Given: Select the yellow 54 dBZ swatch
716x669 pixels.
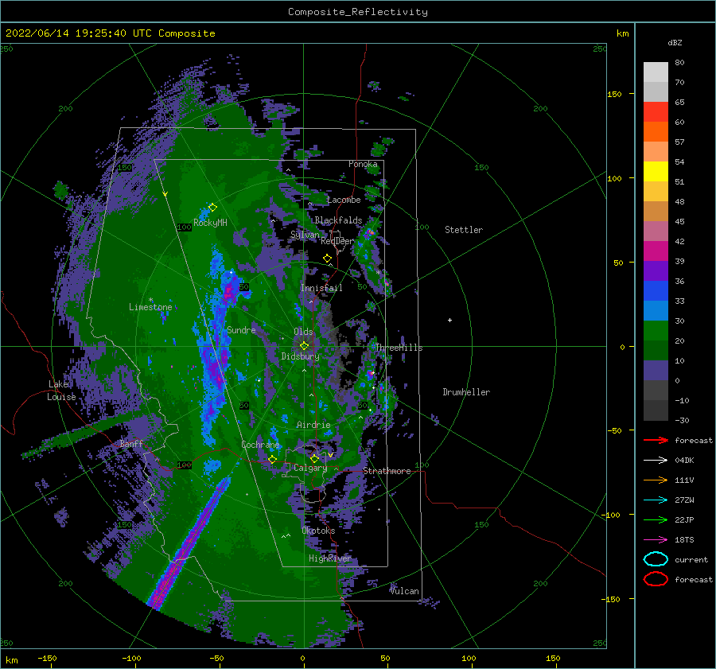Looking at the screenshot, I should [656, 172].
